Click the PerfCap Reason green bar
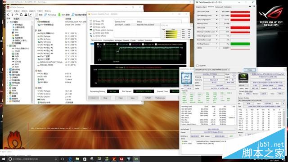Screen dimensions: 288x162 (240, 44)
